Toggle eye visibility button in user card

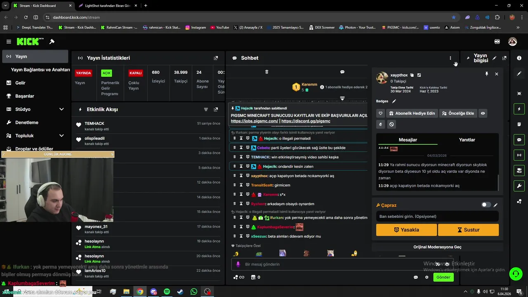pyautogui.click(x=483, y=113)
